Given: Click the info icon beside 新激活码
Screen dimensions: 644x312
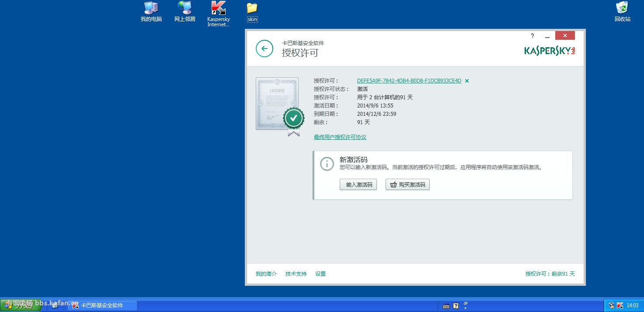Looking at the screenshot, I should tap(327, 164).
